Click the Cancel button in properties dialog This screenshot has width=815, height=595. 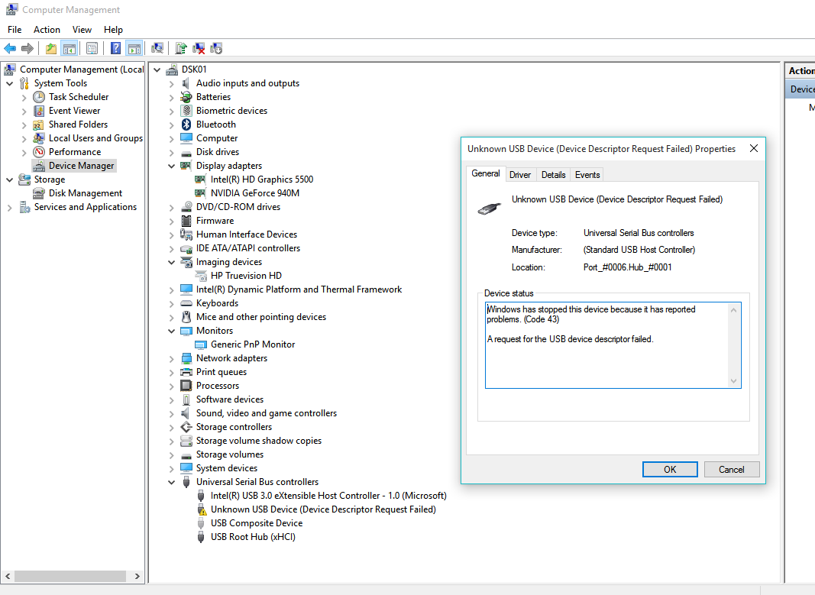pos(731,469)
